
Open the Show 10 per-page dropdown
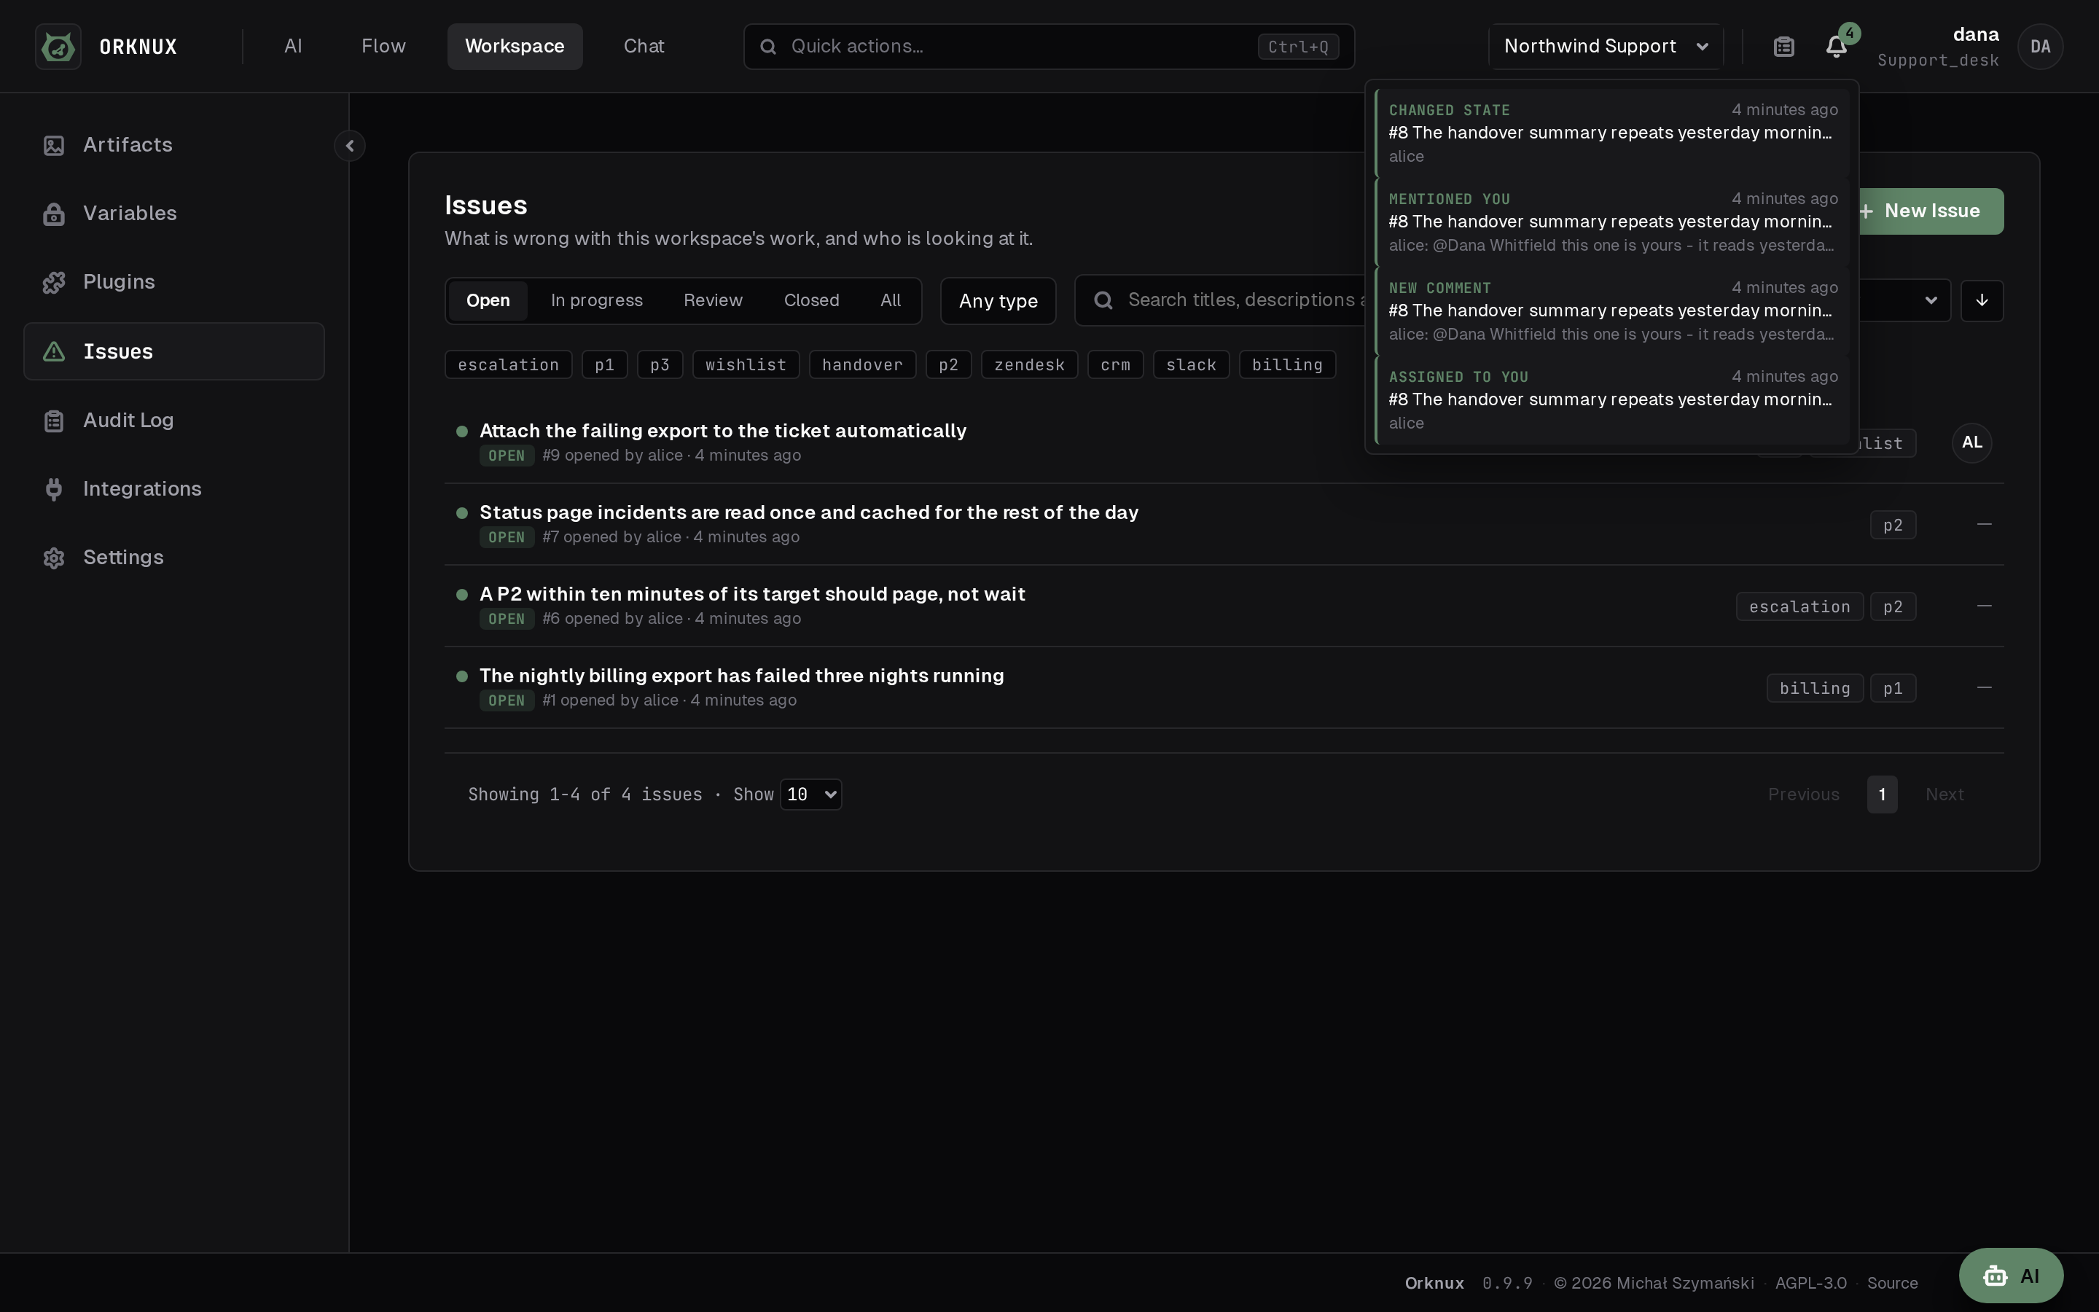point(810,794)
